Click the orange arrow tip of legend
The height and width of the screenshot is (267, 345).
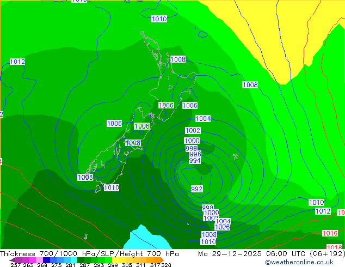[162, 260]
